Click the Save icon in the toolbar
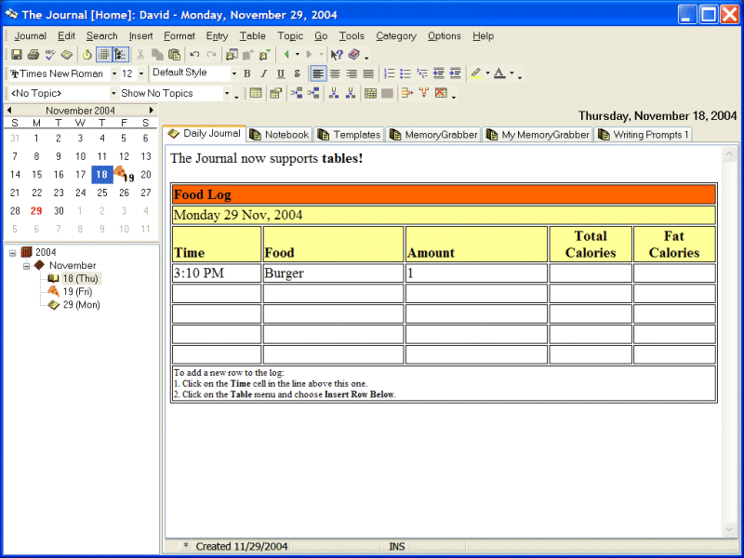The width and height of the screenshot is (744, 558). [x=17, y=55]
